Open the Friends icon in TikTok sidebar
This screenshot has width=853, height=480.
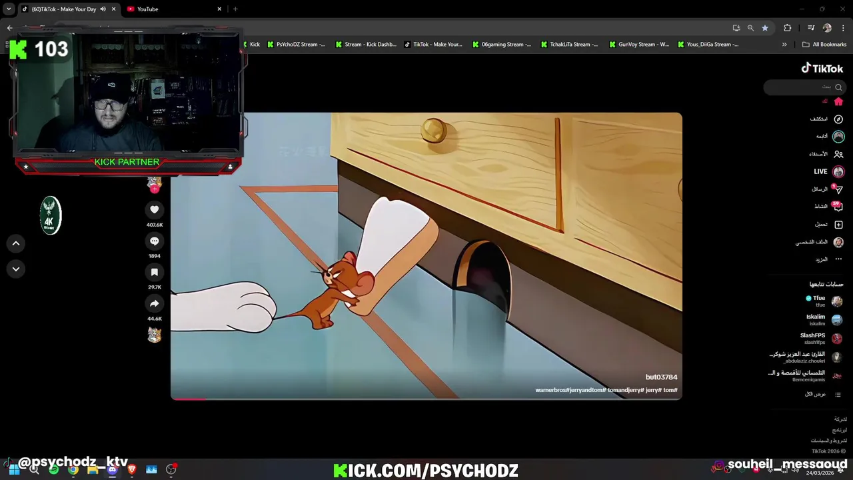pyautogui.click(x=838, y=154)
